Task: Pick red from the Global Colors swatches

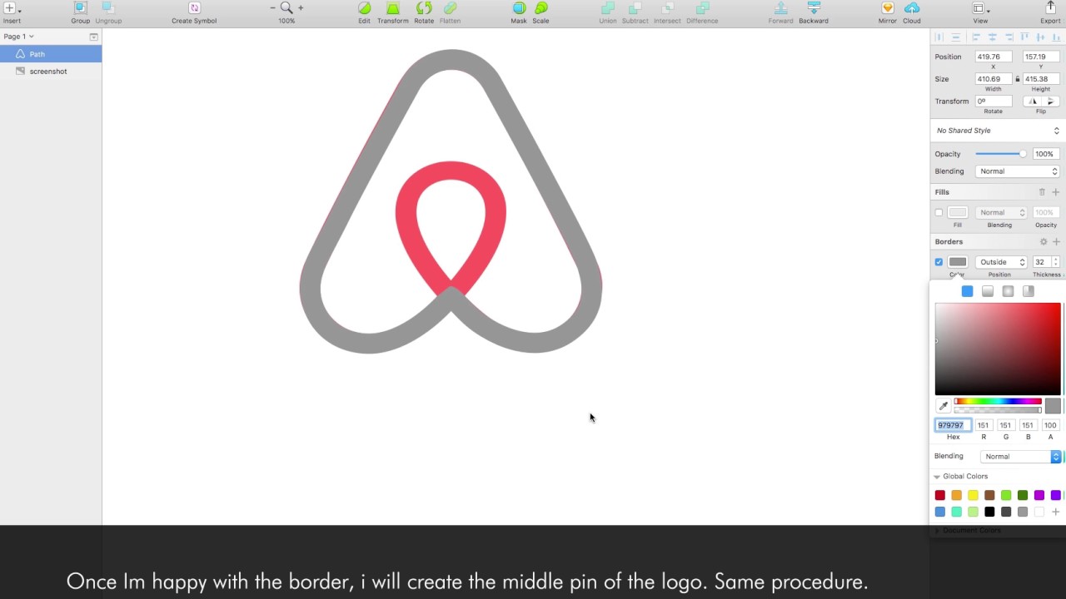Action: click(x=939, y=494)
